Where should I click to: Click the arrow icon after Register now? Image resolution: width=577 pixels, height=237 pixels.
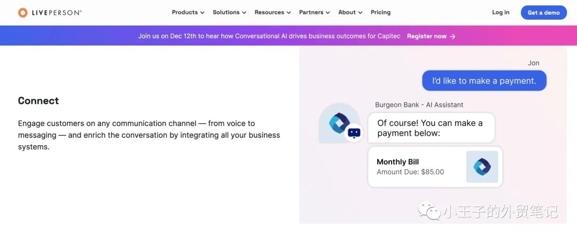click(x=453, y=36)
